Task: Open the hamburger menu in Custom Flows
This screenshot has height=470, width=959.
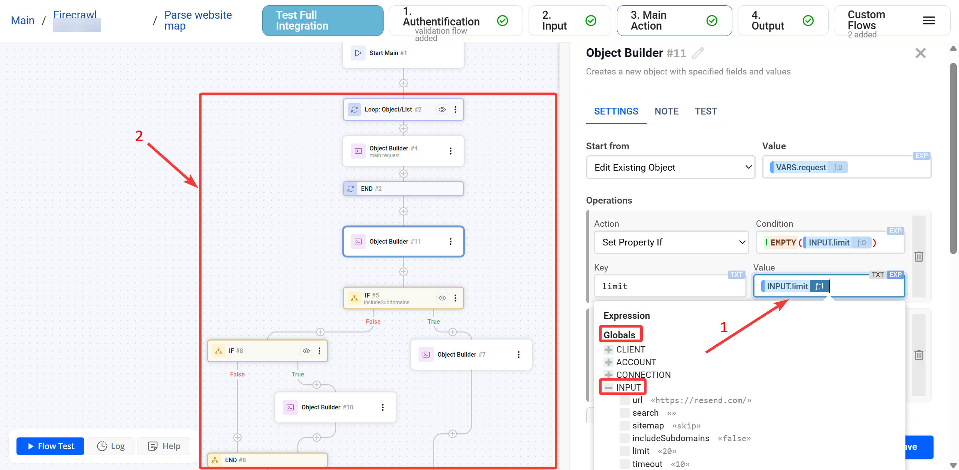Action: click(929, 21)
